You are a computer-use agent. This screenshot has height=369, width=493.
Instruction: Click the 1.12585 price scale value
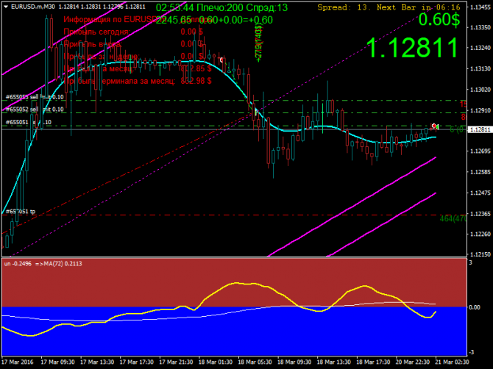click(x=480, y=172)
